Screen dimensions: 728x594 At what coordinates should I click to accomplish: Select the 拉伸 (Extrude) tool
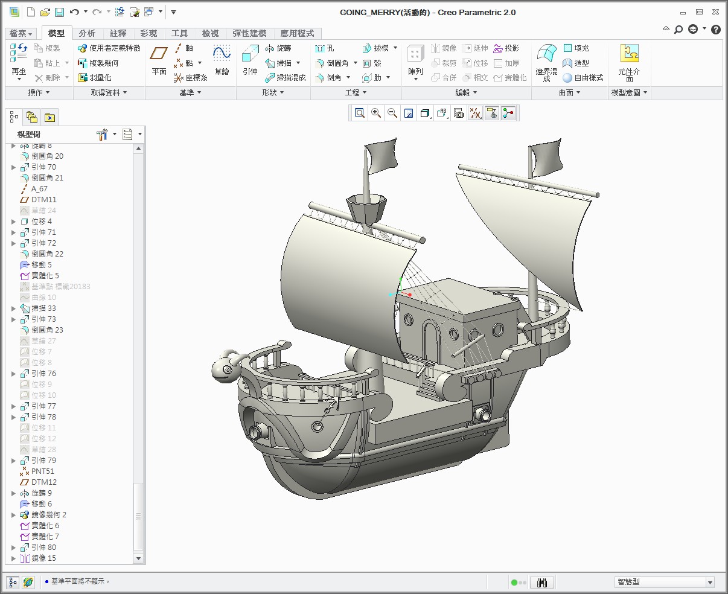click(250, 62)
